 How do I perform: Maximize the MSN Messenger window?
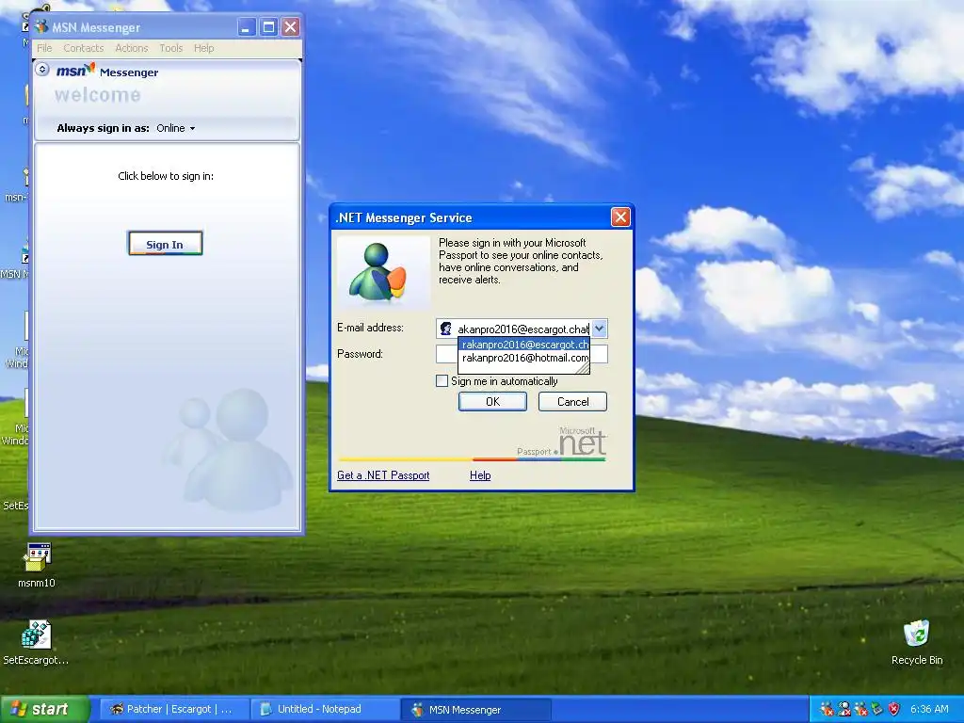pos(268,27)
